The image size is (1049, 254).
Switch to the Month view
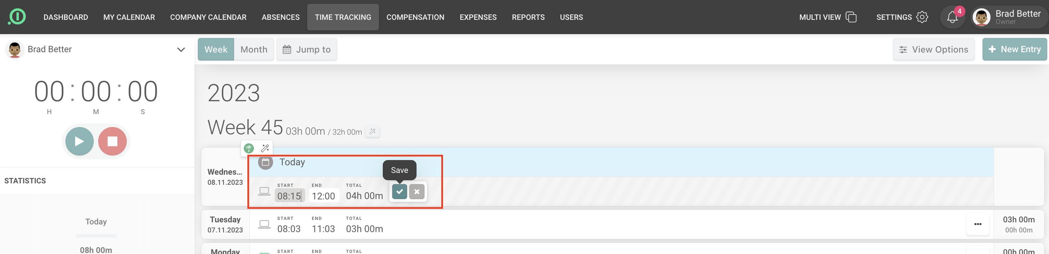click(x=254, y=50)
